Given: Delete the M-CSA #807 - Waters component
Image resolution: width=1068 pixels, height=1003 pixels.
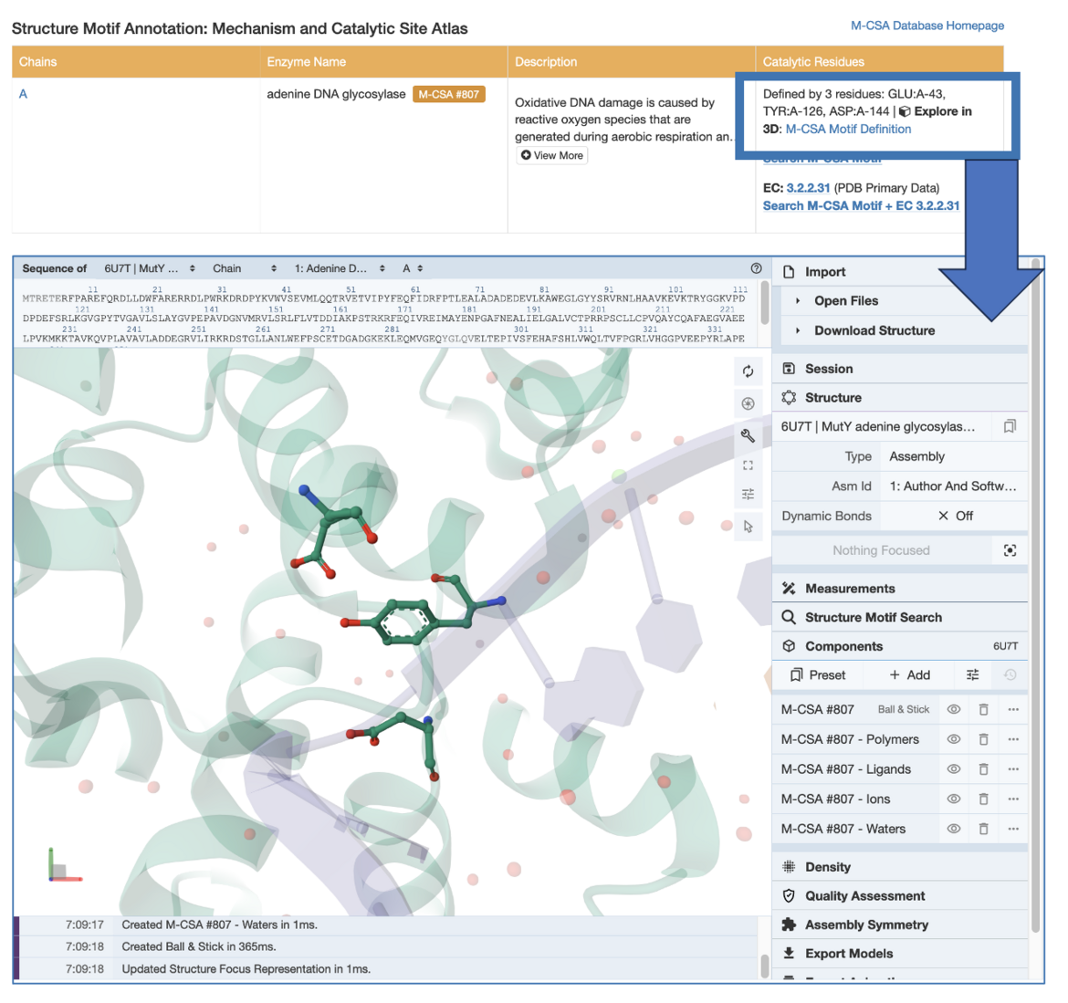Looking at the screenshot, I should (x=983, y=829).
